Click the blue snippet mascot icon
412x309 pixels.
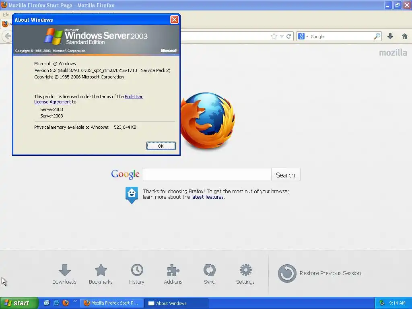click(x=132, y=195)
